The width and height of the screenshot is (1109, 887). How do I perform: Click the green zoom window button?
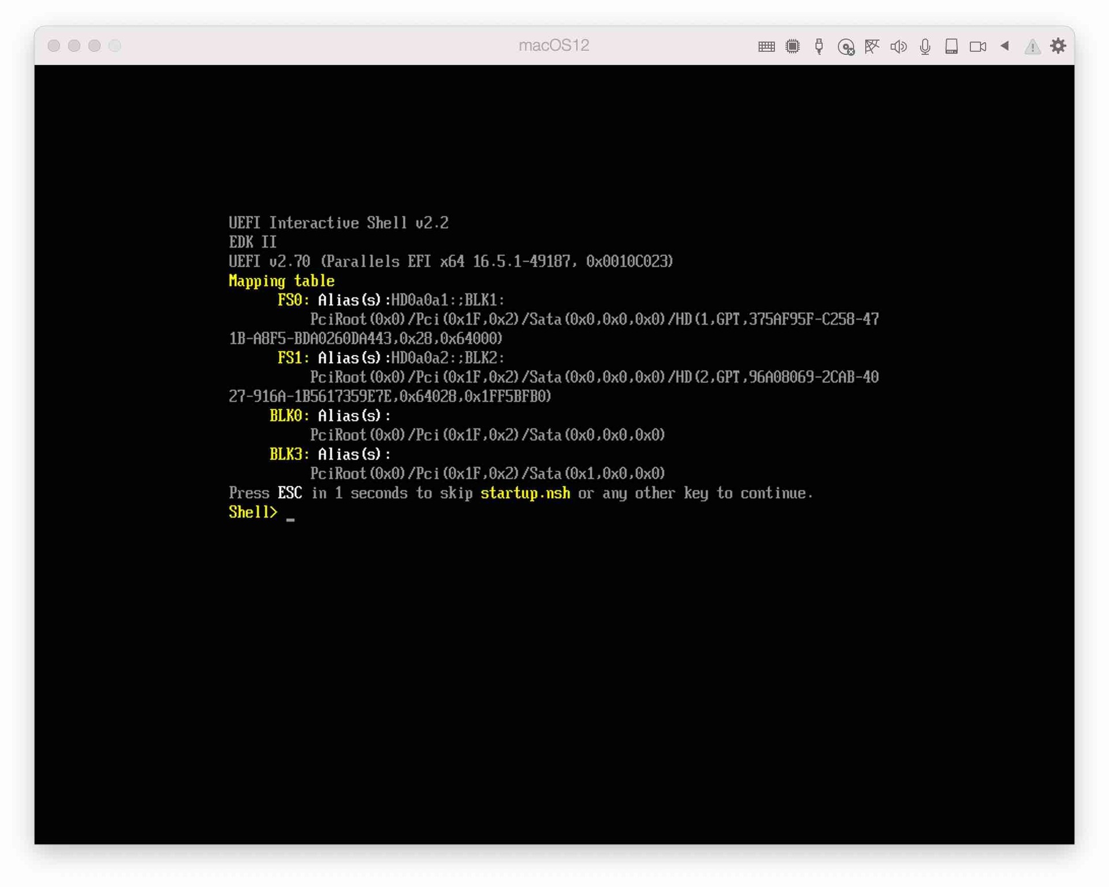click(94, 46)
